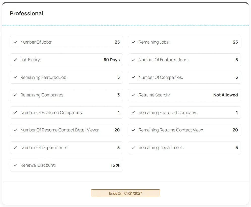Select the Number Of Companies label
The width and height of the screenshot is (251, 207).
point(161,77)
